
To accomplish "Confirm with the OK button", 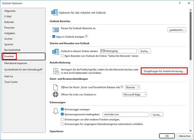I will pyautogui.click(x=167, y=136).
